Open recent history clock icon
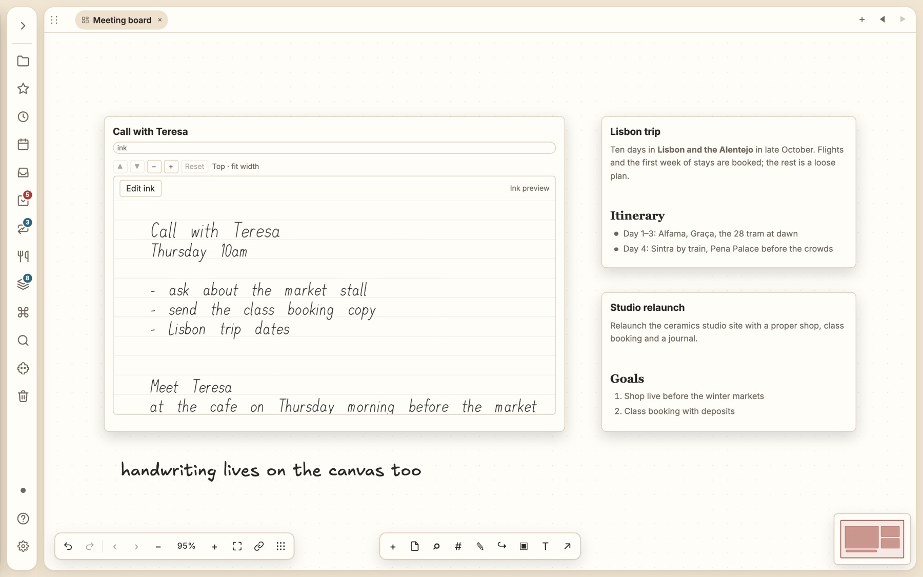 pos(23,117)
